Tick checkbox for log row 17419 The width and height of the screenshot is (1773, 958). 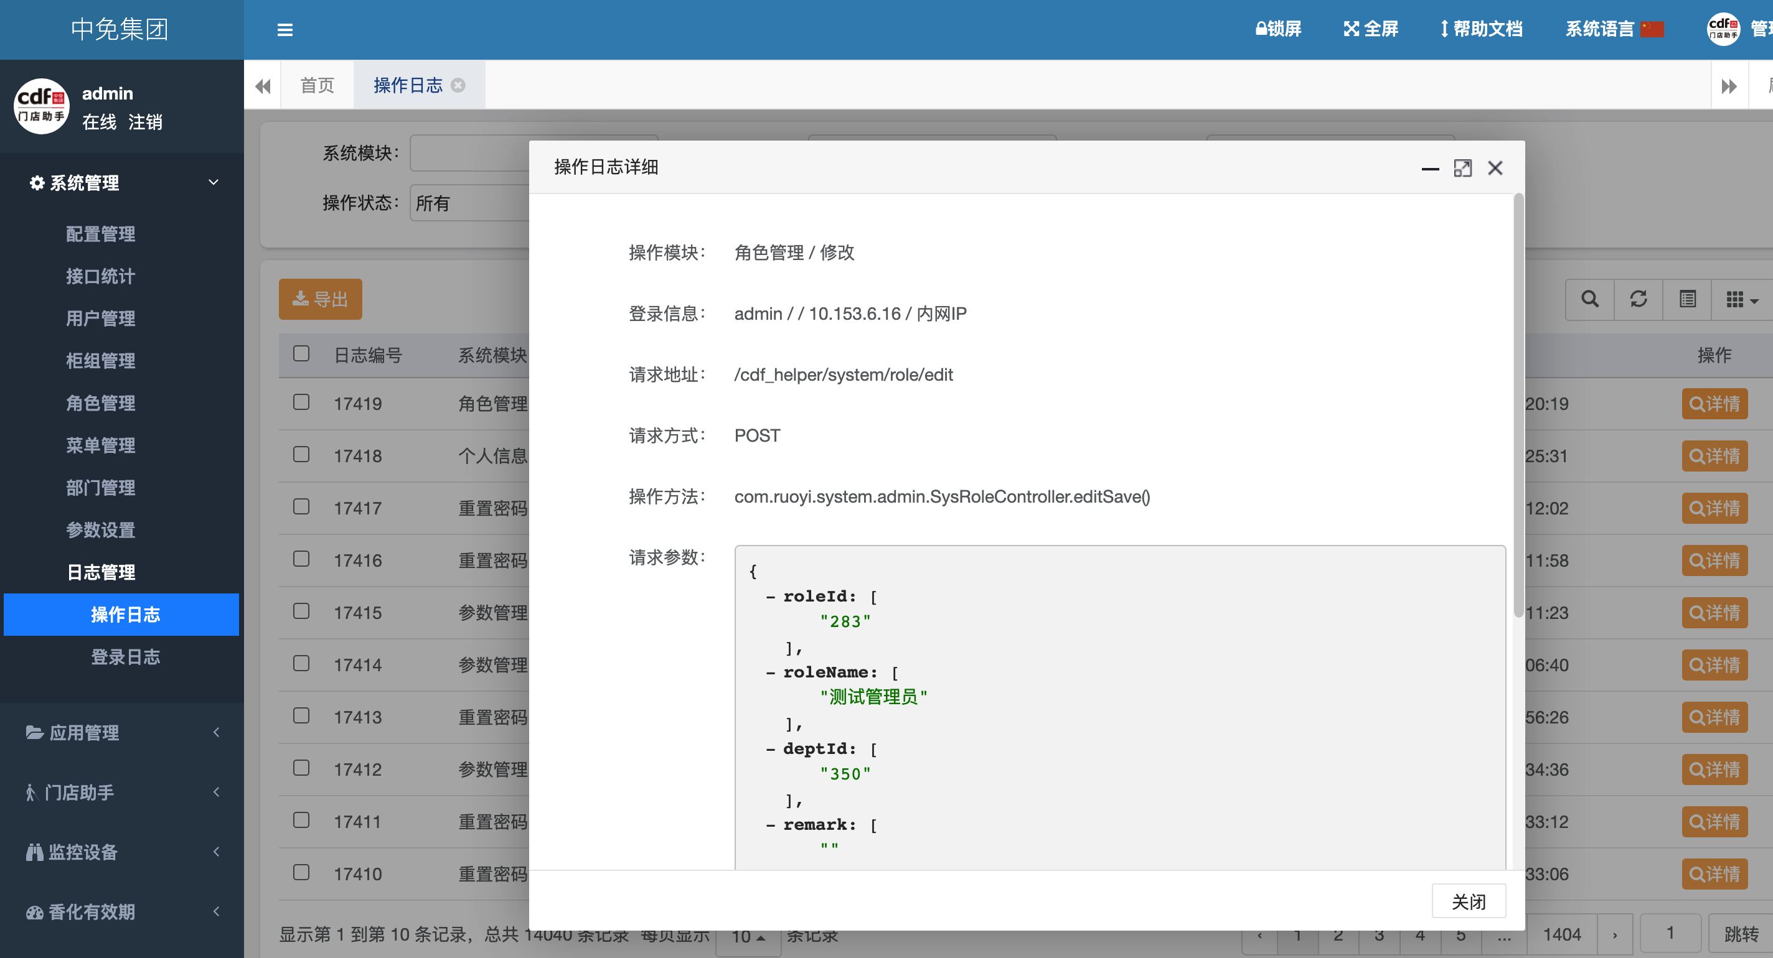coord(301,402)
